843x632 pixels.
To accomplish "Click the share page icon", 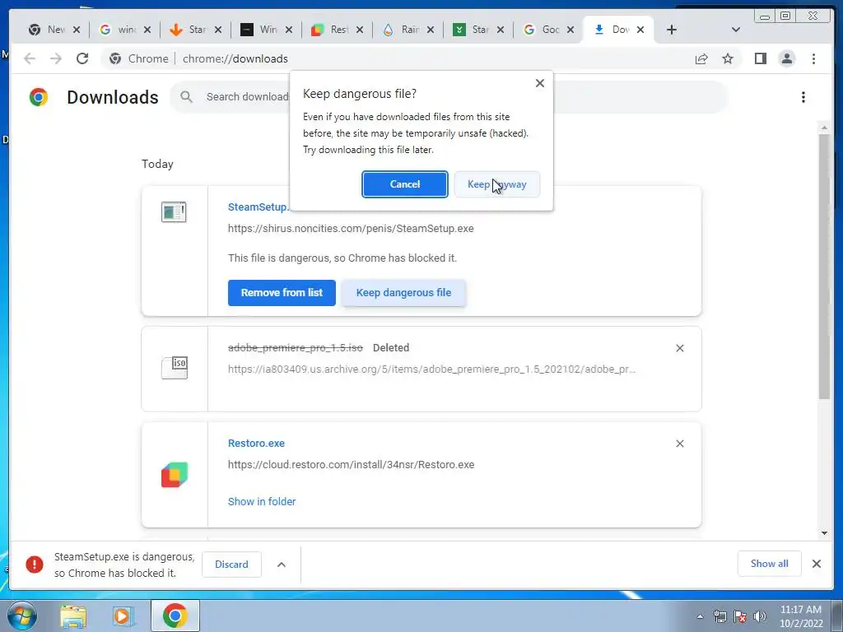I will tap(701, 58).
